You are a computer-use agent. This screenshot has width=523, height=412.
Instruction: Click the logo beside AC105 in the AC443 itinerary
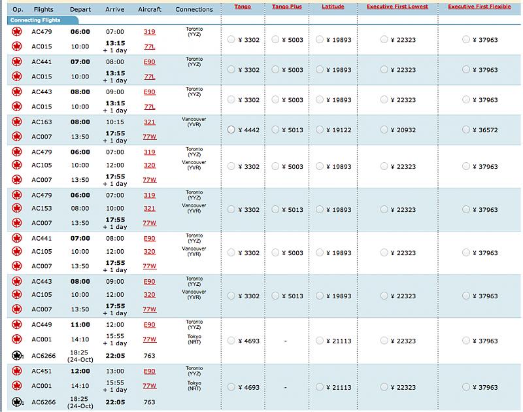[17, 294]
